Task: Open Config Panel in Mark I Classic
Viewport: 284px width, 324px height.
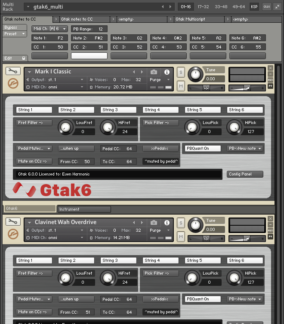Action: pos(245,174)
